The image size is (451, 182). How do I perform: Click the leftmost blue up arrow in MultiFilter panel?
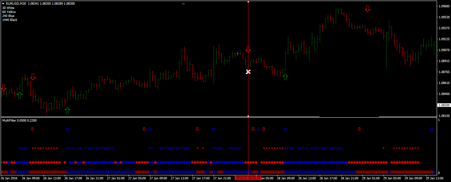coord(67,129)
